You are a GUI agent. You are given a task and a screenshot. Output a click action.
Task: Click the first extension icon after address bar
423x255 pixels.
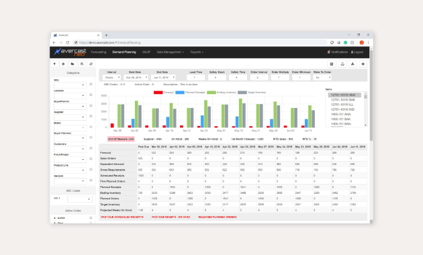(x=332, y=42)
